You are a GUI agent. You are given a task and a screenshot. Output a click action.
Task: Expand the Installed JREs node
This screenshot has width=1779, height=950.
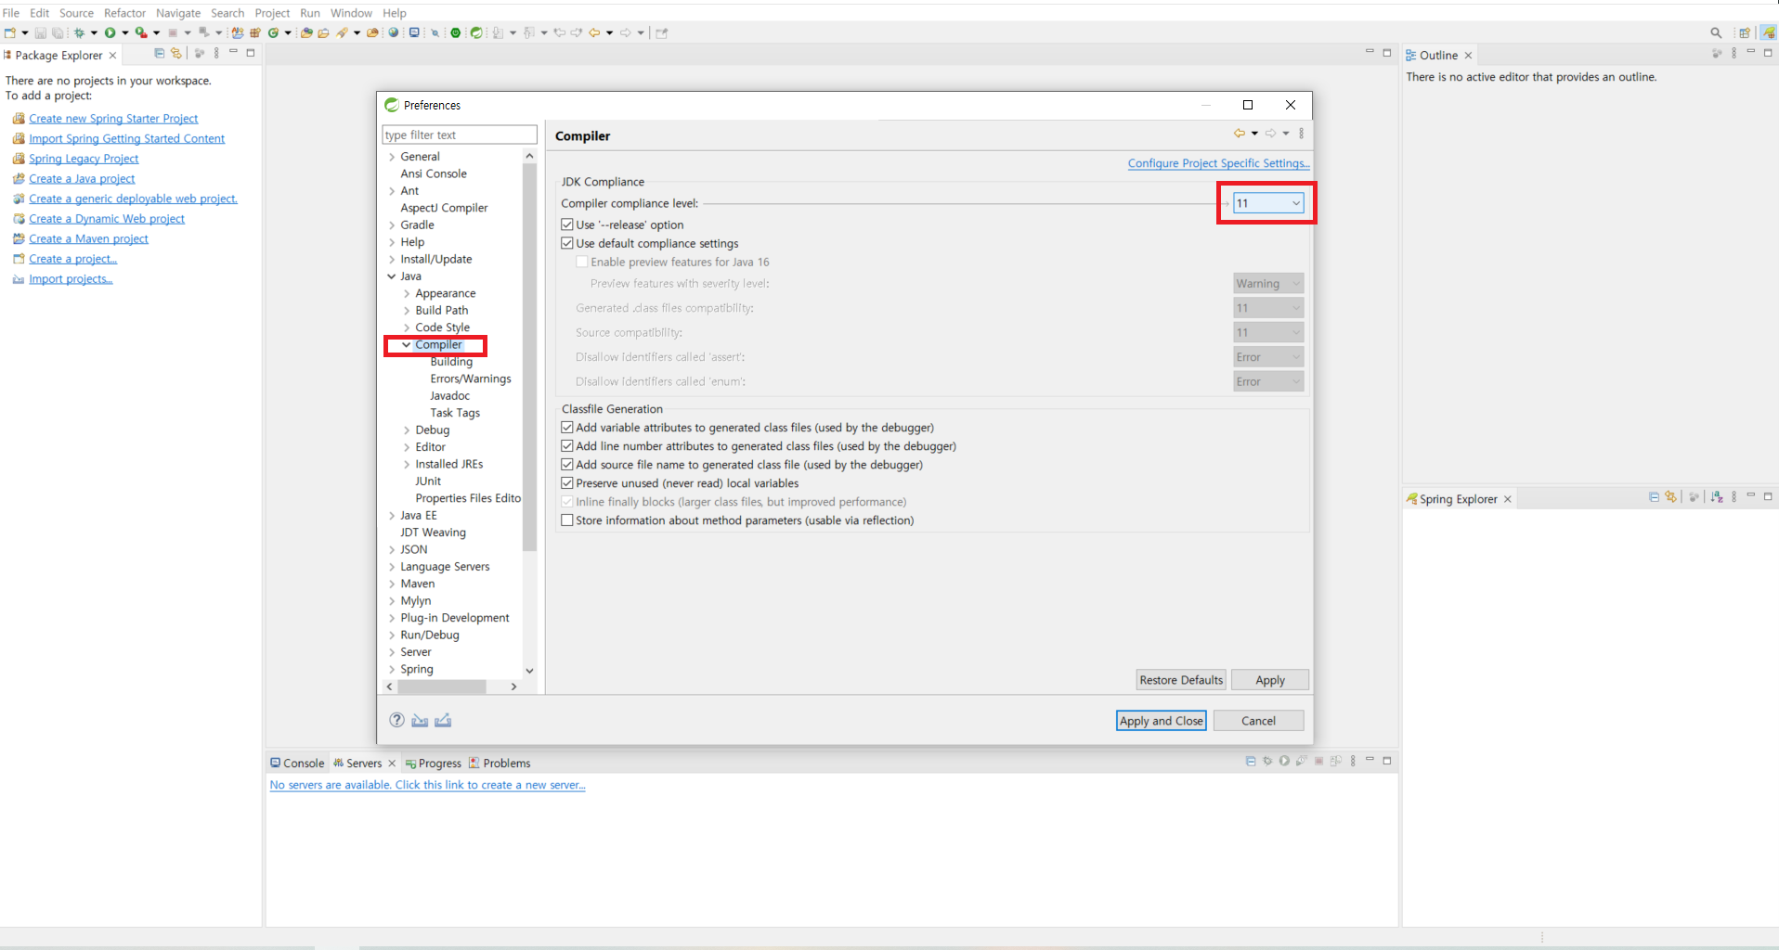(x=407, y=465)
